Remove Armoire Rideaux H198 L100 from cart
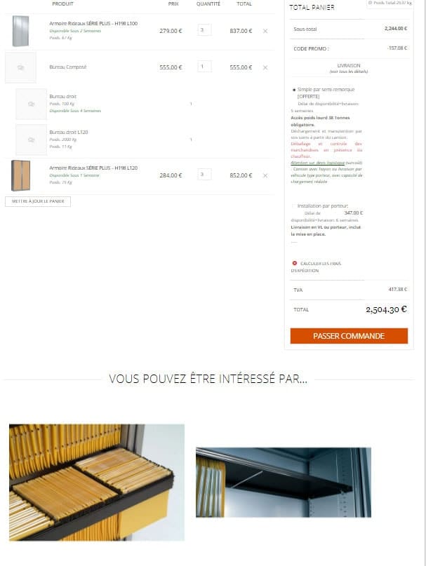426x566 pixels. (265, 31)
